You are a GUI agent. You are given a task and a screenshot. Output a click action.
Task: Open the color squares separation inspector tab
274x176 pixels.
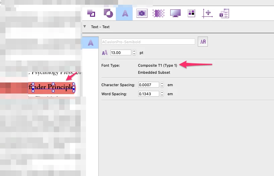click(191, 13)
